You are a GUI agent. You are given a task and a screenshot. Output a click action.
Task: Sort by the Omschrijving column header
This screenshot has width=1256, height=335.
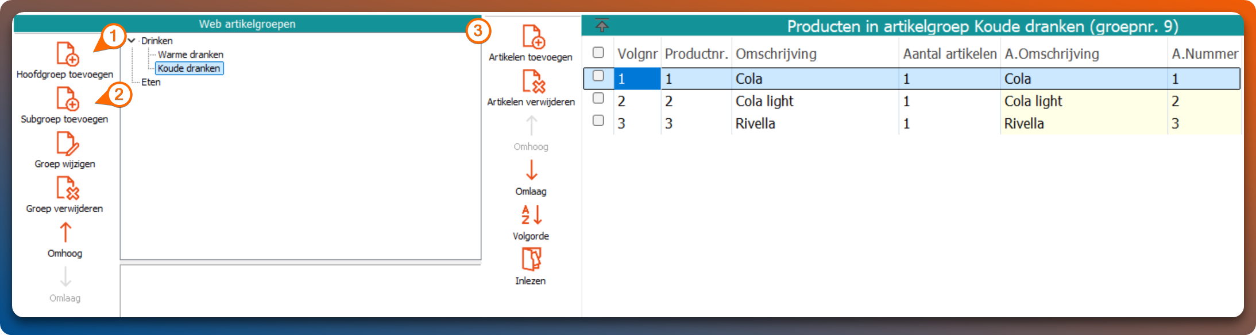coord(775,54)
